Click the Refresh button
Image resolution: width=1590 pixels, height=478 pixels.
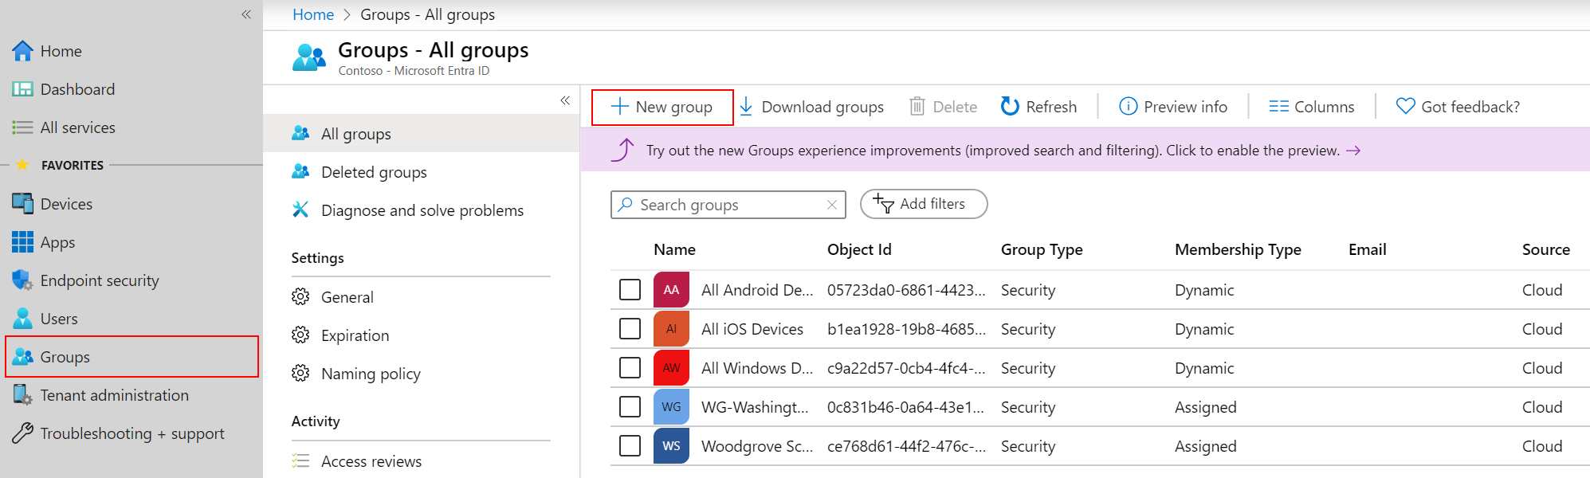[x=1038, y=107]
